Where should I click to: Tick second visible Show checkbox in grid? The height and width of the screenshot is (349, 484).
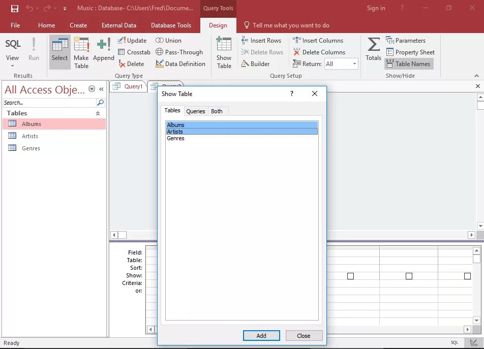(409, 276)
